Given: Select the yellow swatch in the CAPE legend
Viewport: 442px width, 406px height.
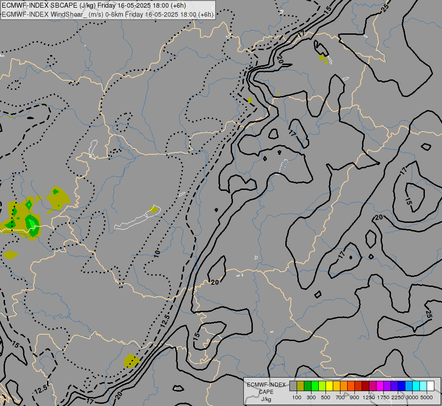Looking at the screenshot, I should [x=329, y=386].
